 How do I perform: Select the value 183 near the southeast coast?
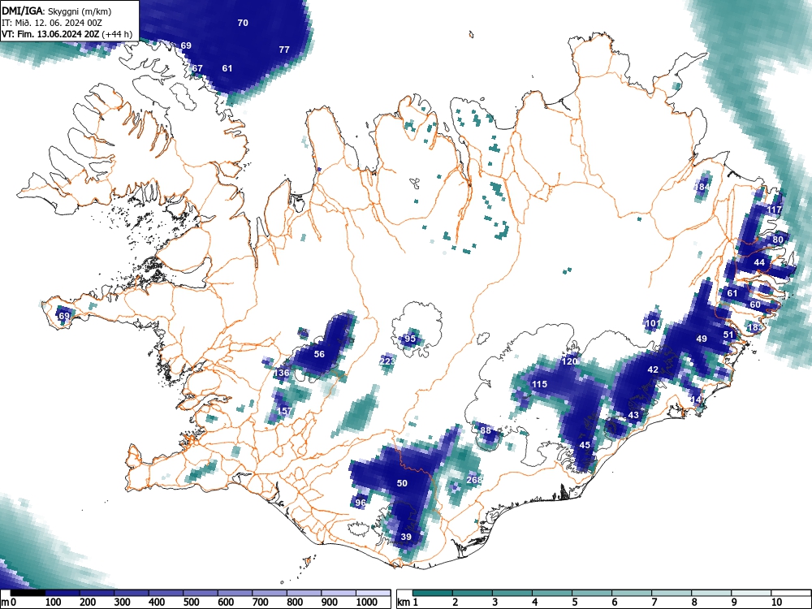pos(755,327)
